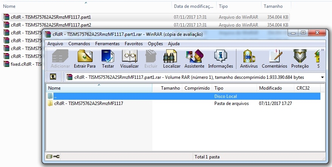Click greyed Excluir toolbar icon
Viewport: 332px width, 167px height.
click(151, 56)
